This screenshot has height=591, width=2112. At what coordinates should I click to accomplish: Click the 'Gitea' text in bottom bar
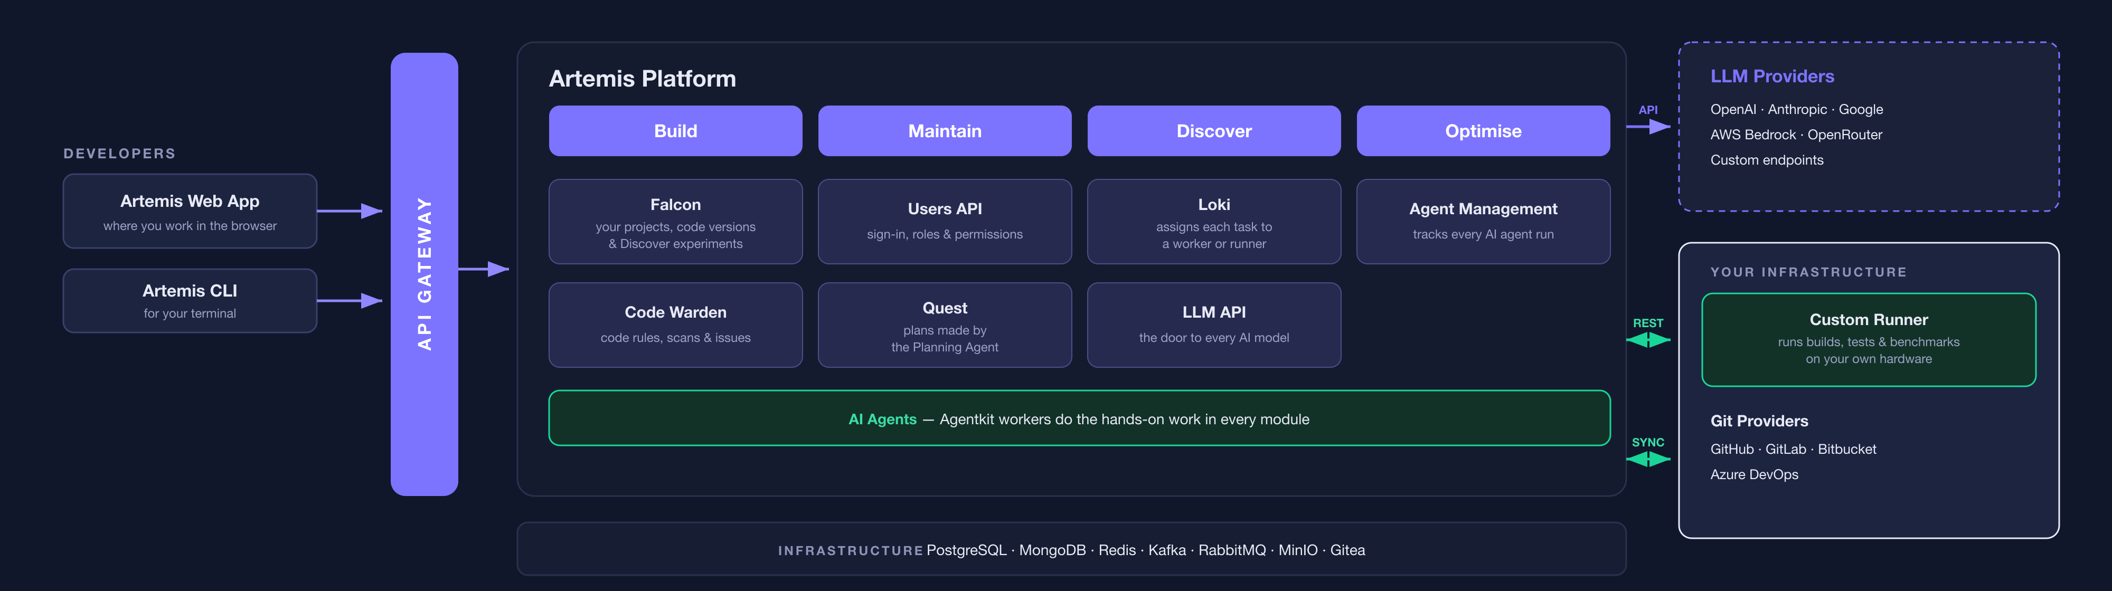1347,550
